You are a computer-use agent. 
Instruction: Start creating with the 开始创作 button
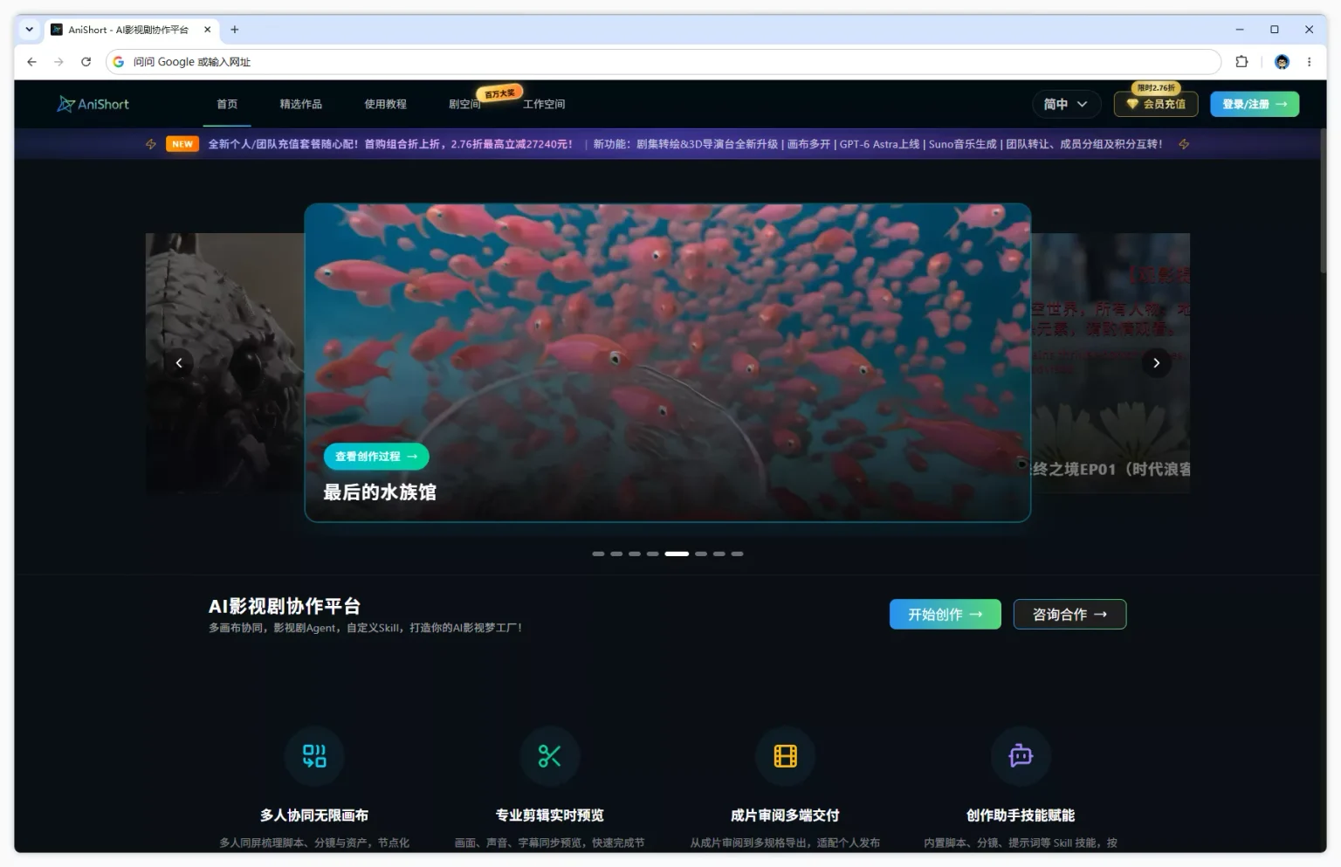pos(946,614)
